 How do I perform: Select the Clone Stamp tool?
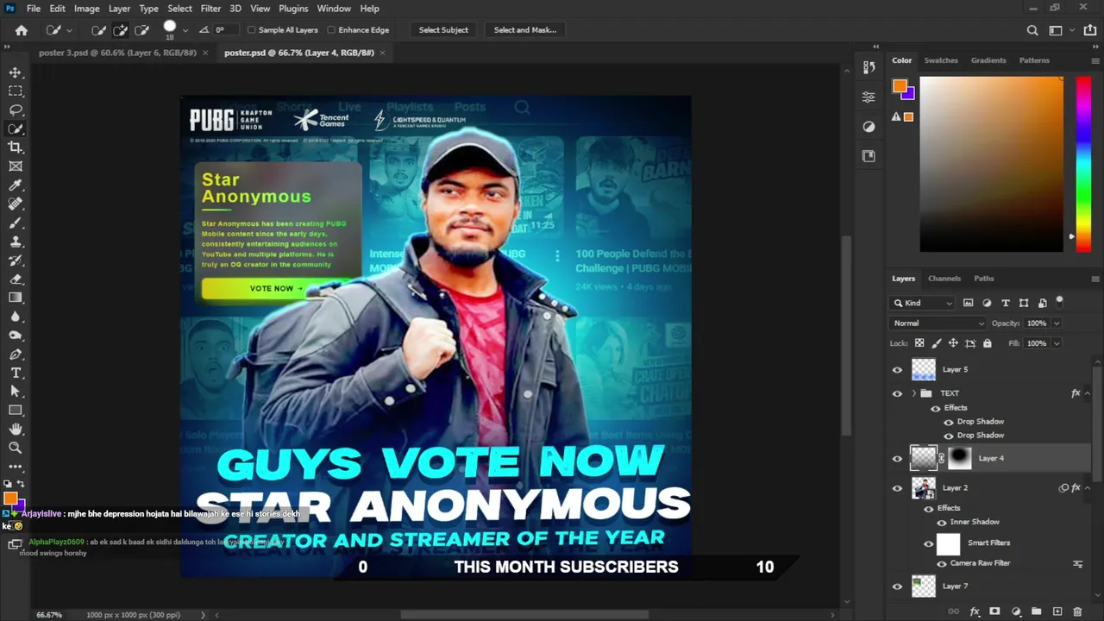16,241
